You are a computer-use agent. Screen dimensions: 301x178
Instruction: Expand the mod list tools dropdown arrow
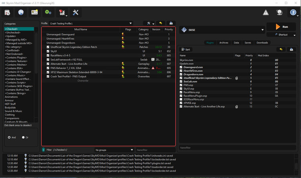(153, 24)
